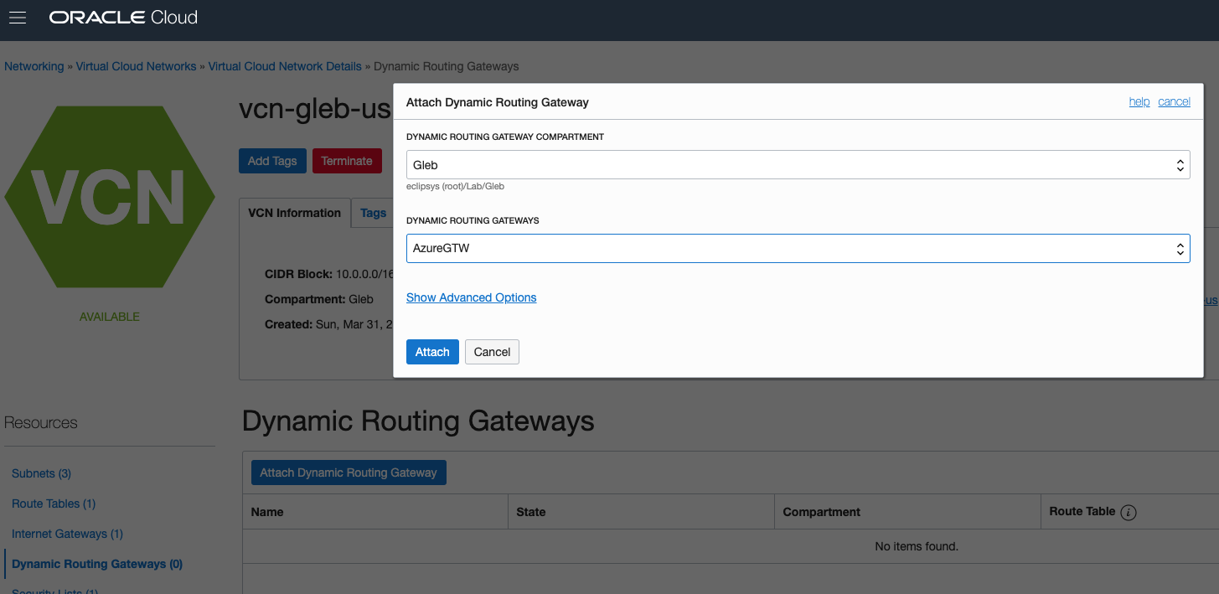Select the VCN Information tab
Viewport: 1219px width, 594px height.
(294, 213)
